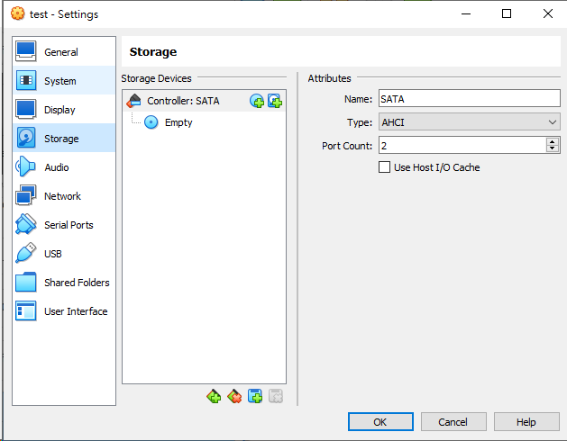Open the Shared Folders settings page
This screenshot has width=567, height=441.
[77, 283]
